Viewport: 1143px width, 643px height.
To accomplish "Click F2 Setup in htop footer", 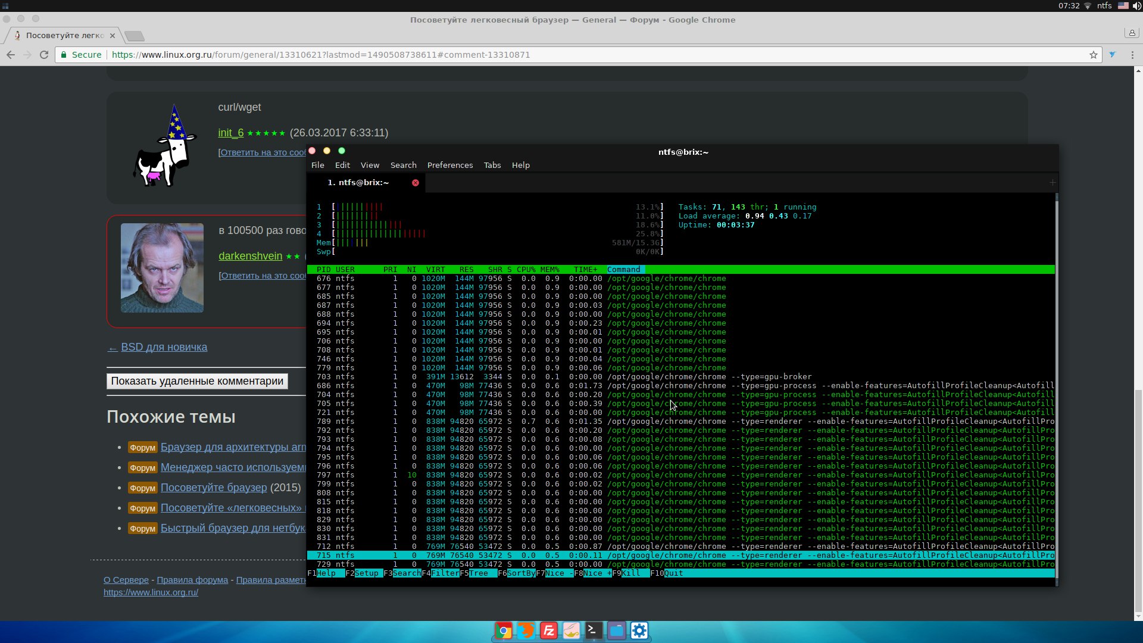I will [364, 573].
